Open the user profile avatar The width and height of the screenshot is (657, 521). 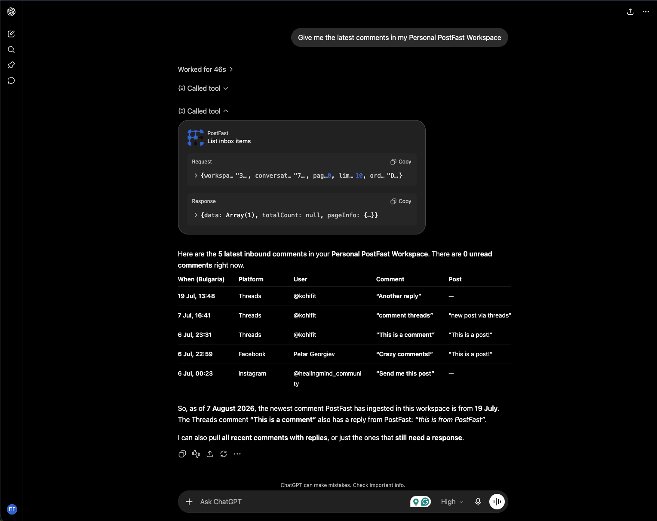tap(12, 509)
